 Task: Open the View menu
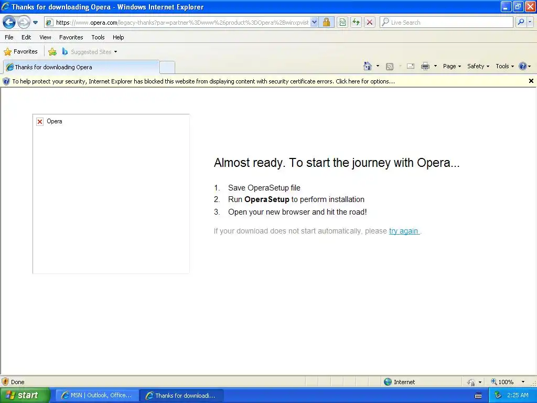pyautogui.click(x=45, y=37)
